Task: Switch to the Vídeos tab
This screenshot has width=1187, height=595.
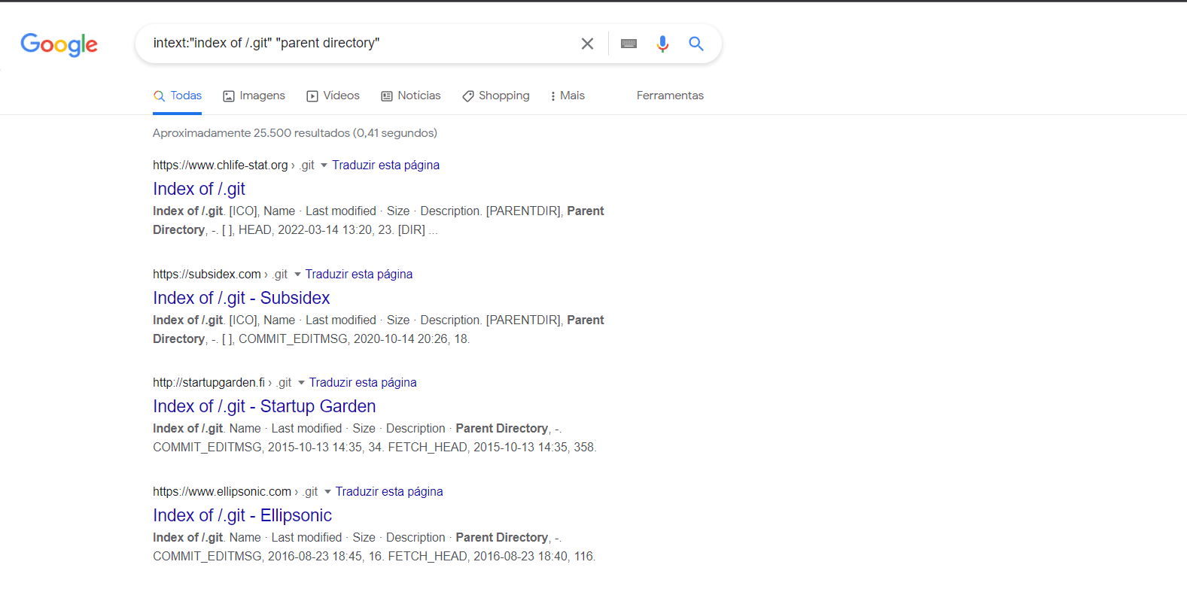Action: click(333, 96)
